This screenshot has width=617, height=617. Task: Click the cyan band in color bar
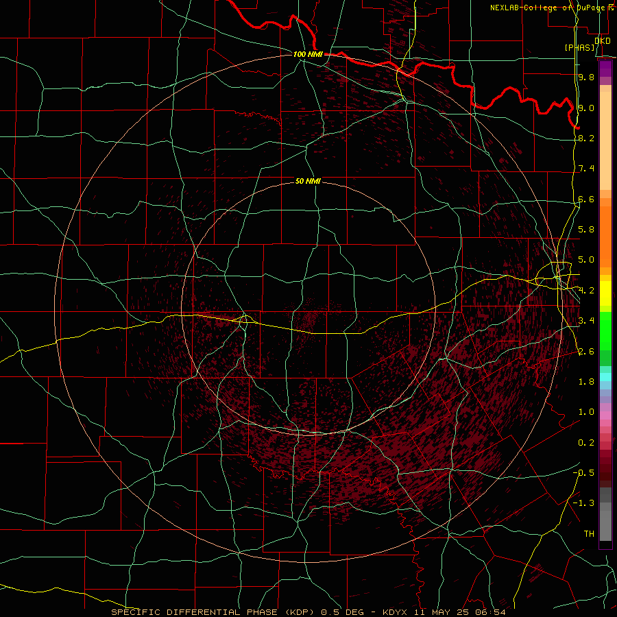click(x=605, y=377)
